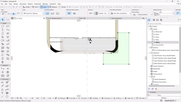The height and width of the screenshot is (102, 181).
Task: Collapse the Viewpoint toolbox section
Action: 1,65
